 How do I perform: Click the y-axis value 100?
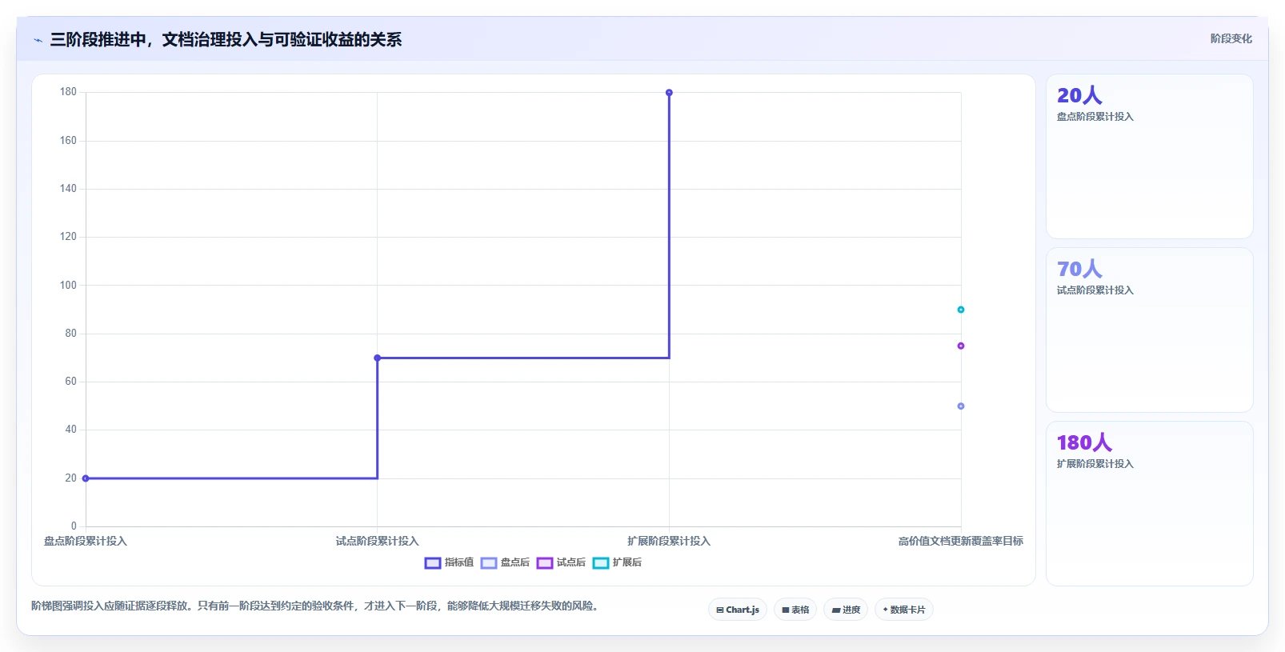pyautogui.click(x=68, y=285)
